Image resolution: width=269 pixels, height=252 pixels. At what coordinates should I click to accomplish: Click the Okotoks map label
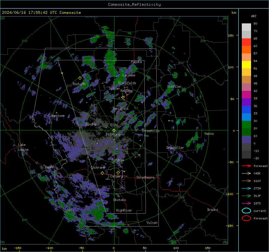120,200
